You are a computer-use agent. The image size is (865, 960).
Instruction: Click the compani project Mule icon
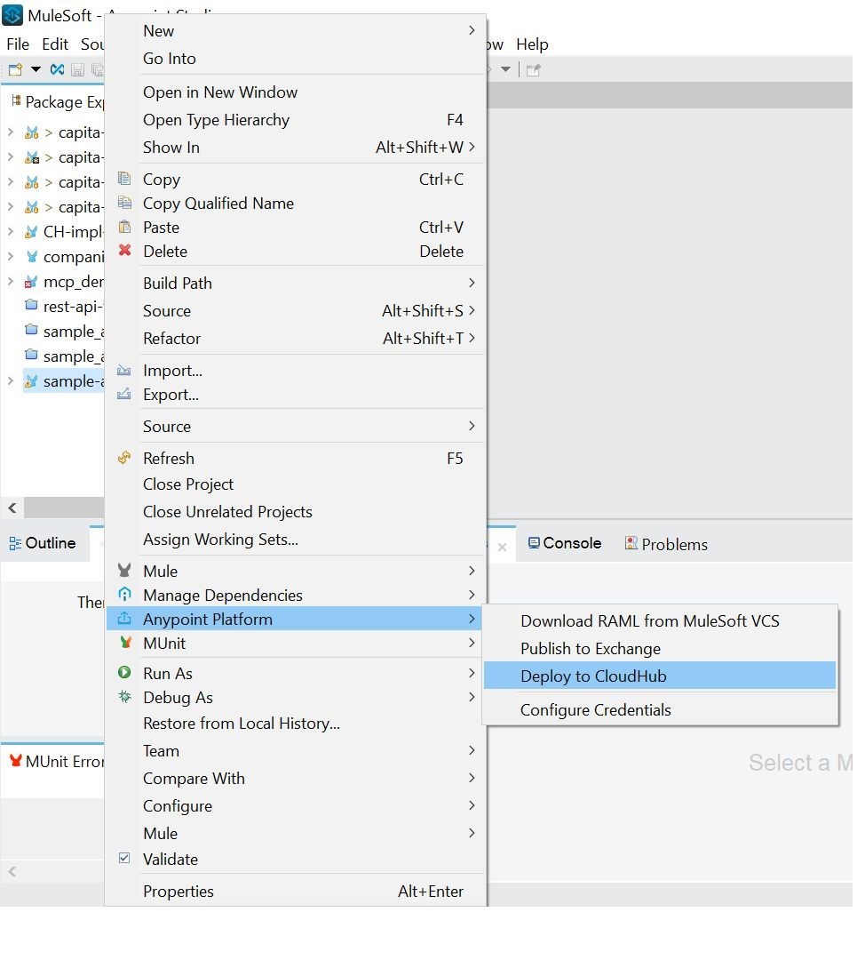[32, 257]
